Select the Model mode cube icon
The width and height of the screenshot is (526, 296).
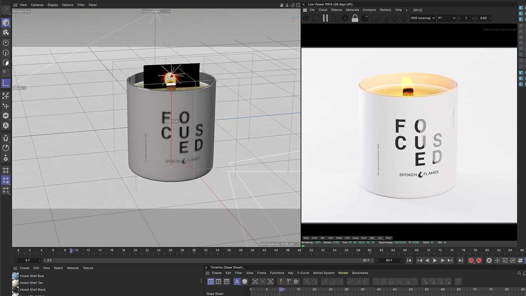point(6,22)
